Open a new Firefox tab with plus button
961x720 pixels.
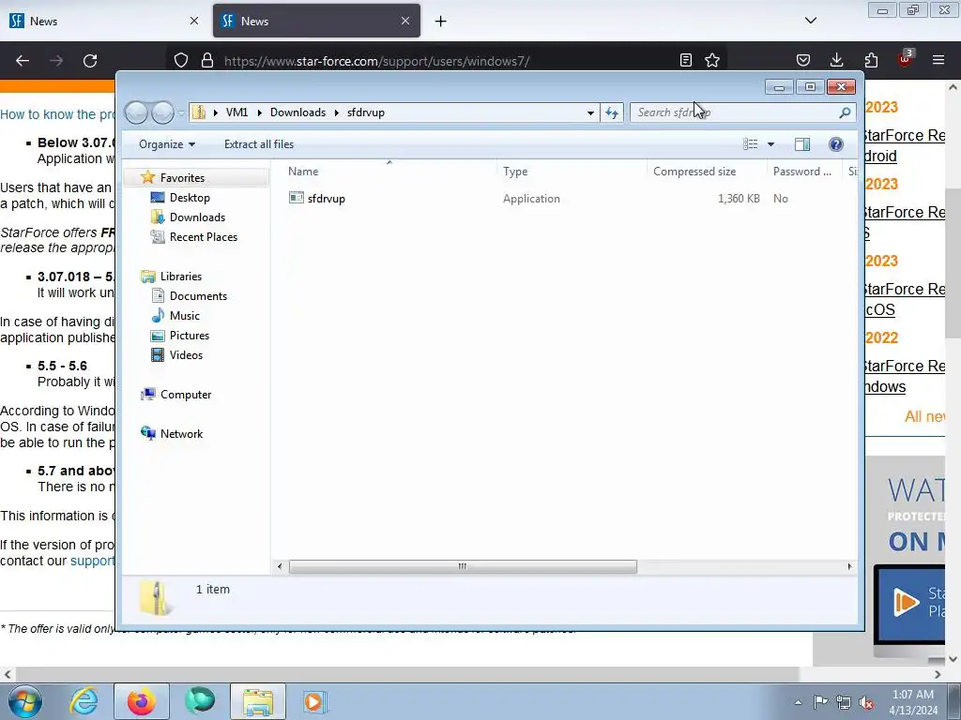441,22
